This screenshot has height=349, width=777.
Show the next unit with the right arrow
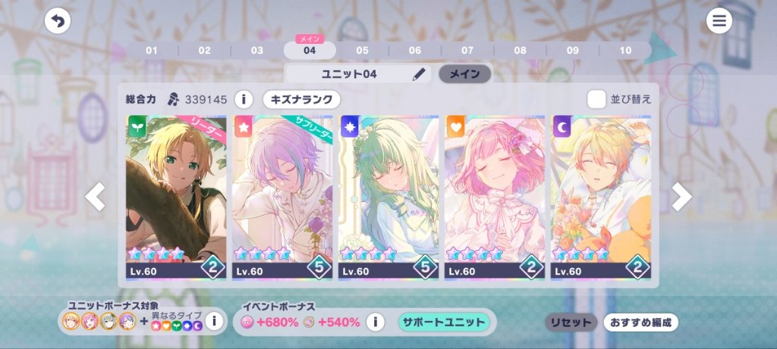coord(681,196)
